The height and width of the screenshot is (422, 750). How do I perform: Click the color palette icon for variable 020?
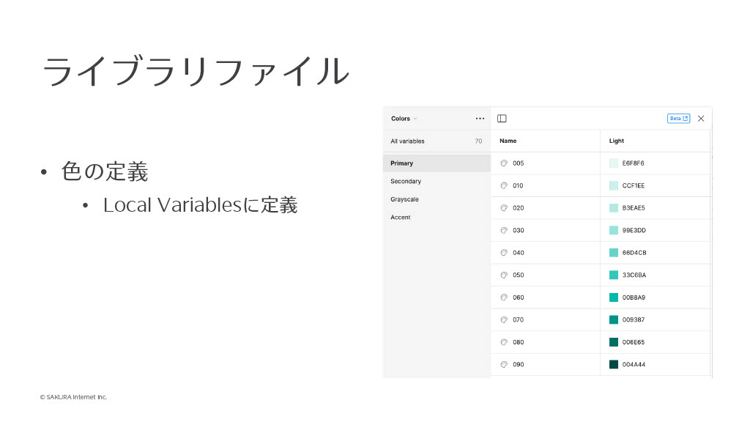click(x=504, y=208)
